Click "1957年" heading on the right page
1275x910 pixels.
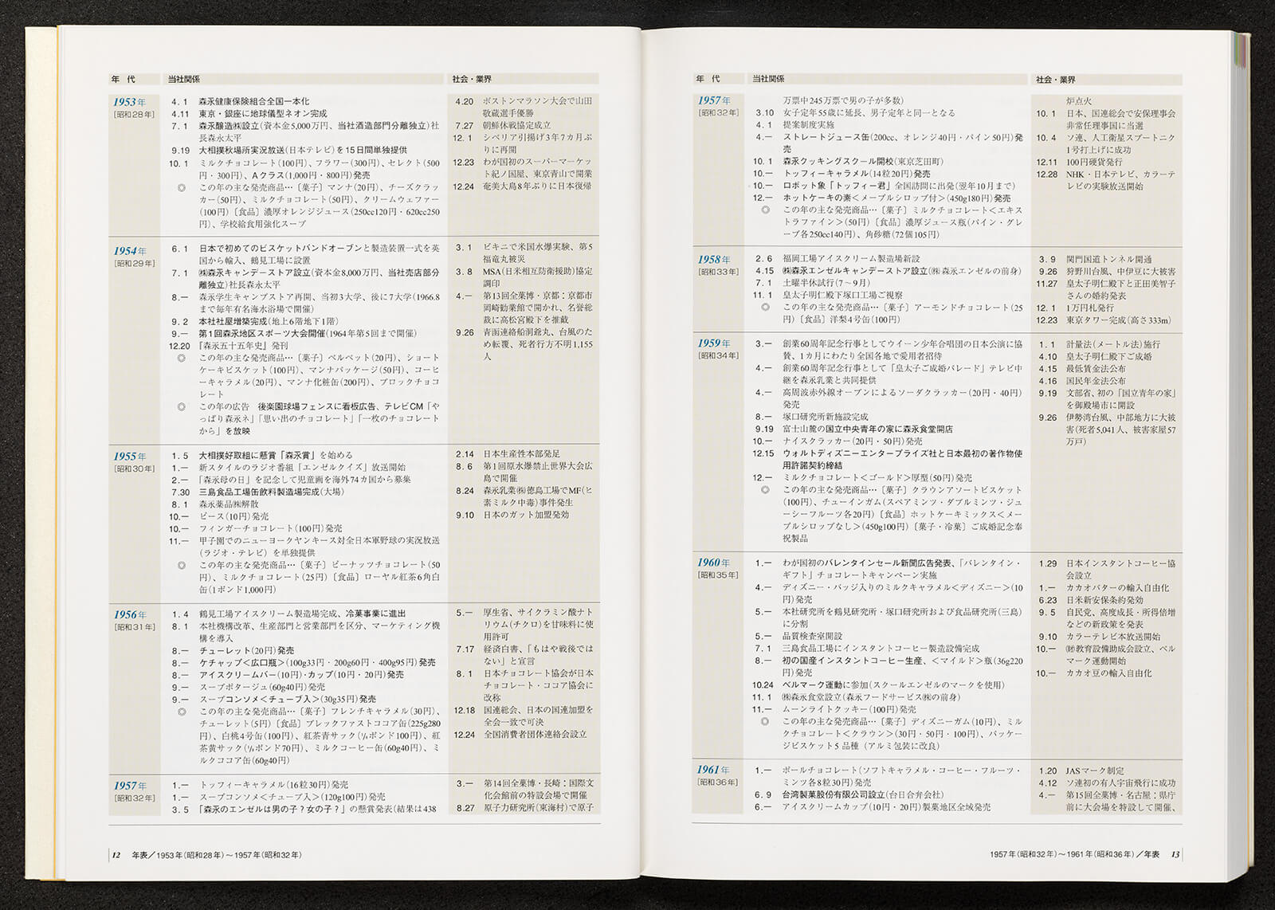click(714, 100)
